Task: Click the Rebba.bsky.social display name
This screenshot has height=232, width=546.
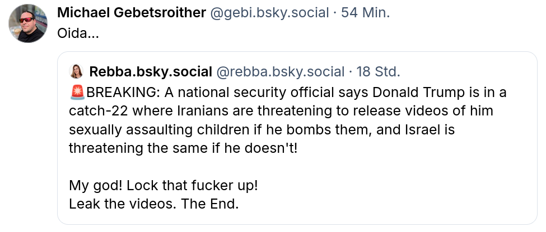Action: [150, 72]
